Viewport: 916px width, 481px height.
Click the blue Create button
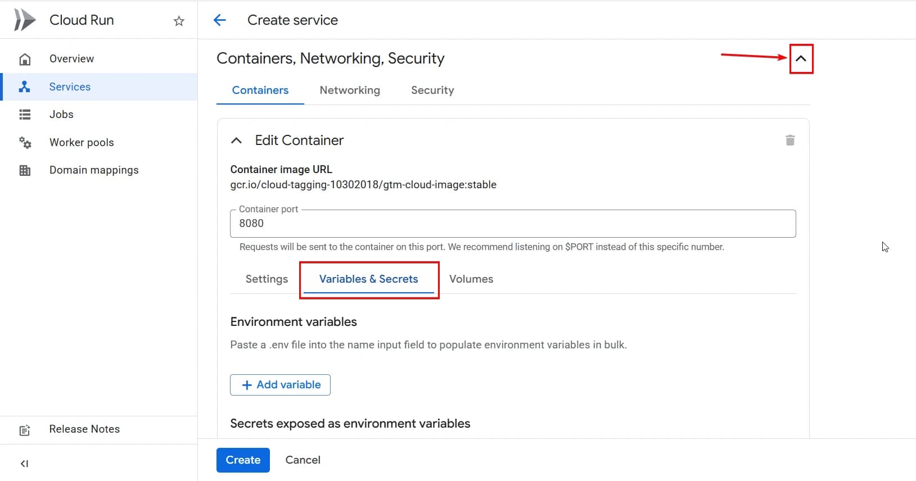(x=243, y=460)
